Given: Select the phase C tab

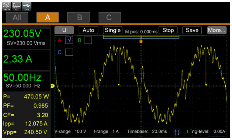Looking at the screenshot, I should click(110, 17).
